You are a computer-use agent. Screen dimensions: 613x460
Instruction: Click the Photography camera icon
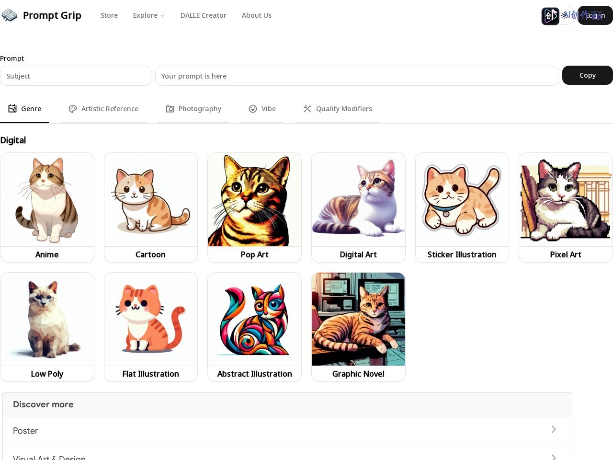click(170, 109)
